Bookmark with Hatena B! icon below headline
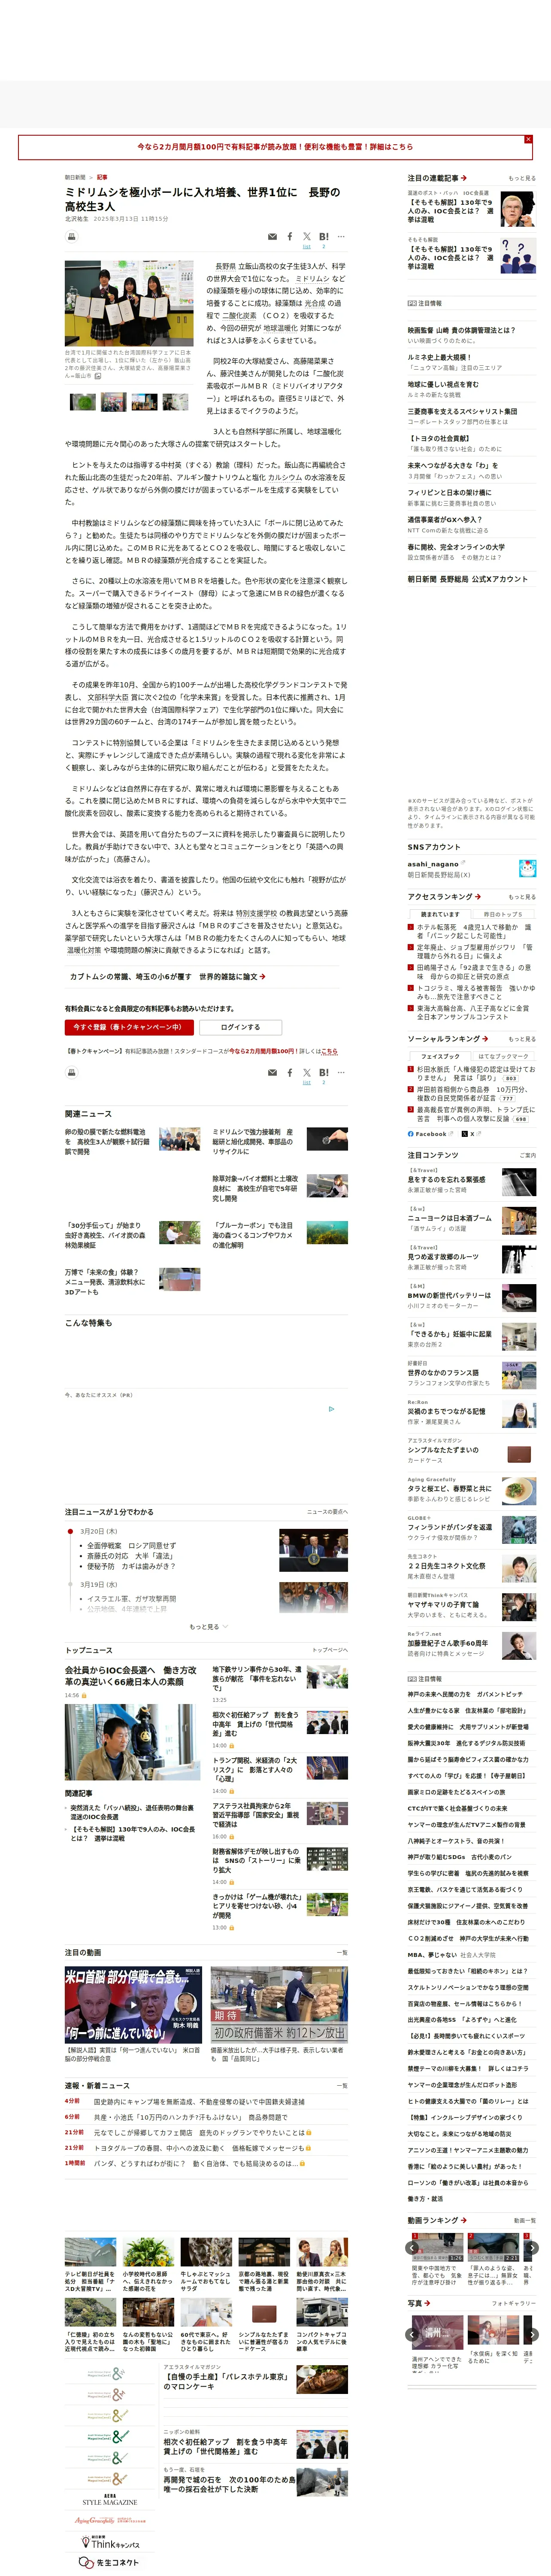 324,237
